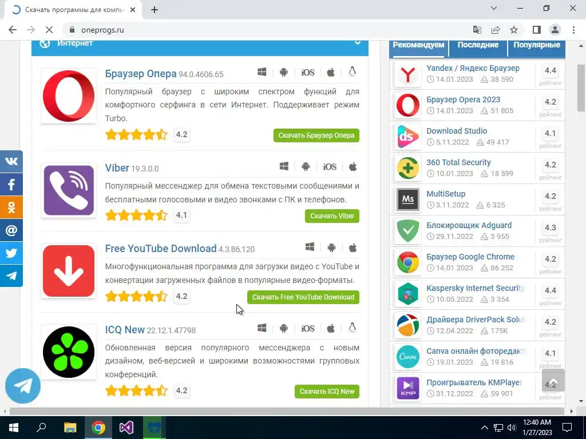Open Chrome's three-dot menu
The width and height of the screenshot is (586, 439).
(573, 30)
